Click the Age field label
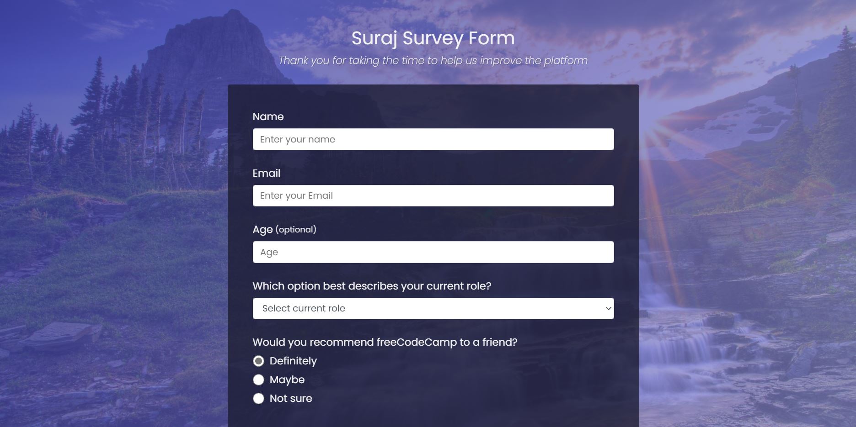This screenshot has height=427, width=856. point(262,229)
